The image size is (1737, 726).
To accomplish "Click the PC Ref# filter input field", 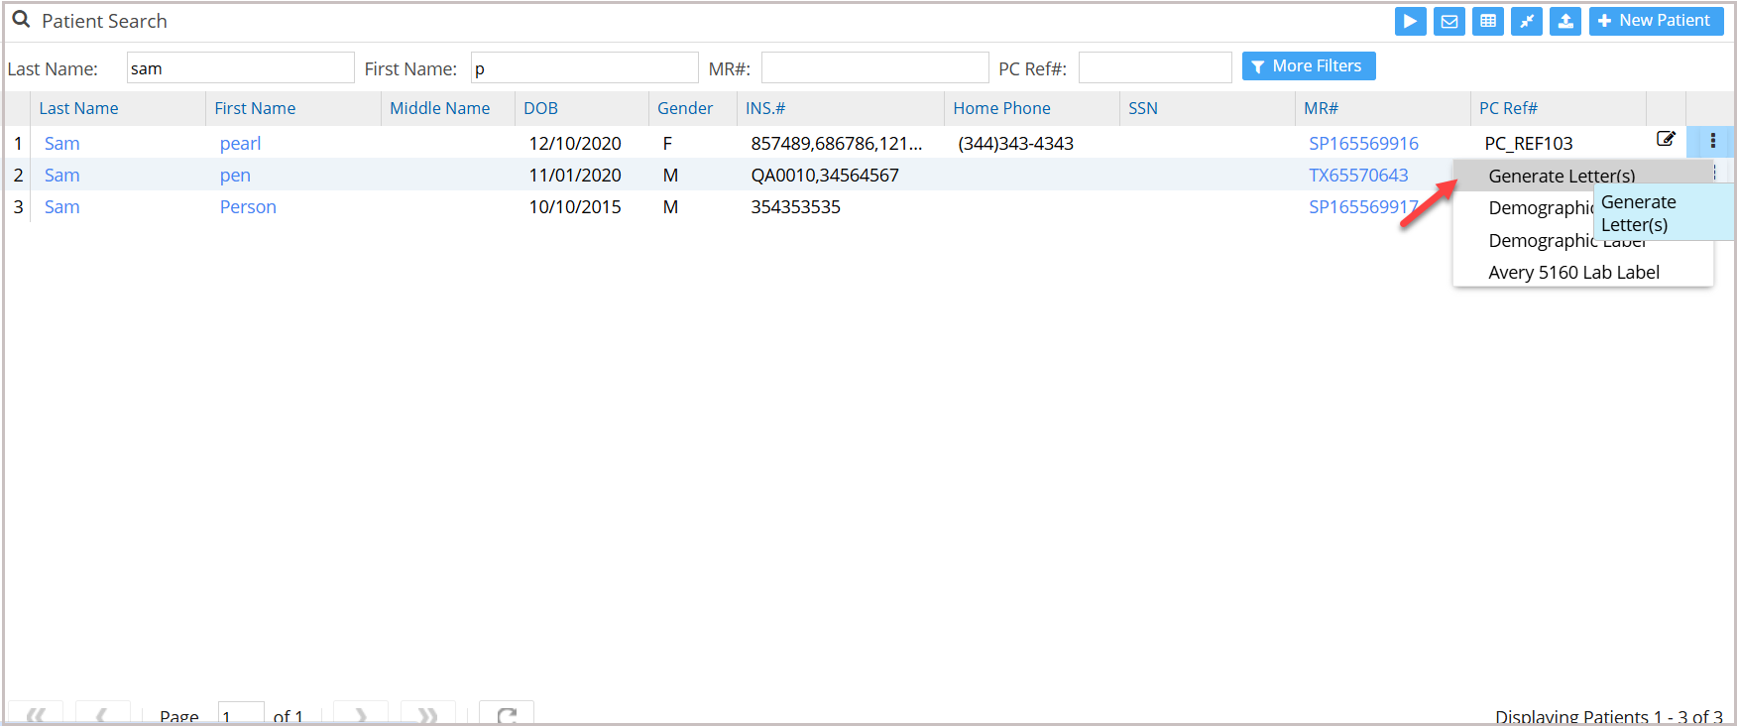I will (1154, 68).
